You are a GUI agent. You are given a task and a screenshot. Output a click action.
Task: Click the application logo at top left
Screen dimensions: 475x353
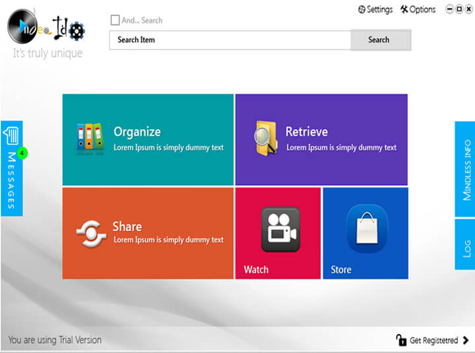tap(46, 26)
